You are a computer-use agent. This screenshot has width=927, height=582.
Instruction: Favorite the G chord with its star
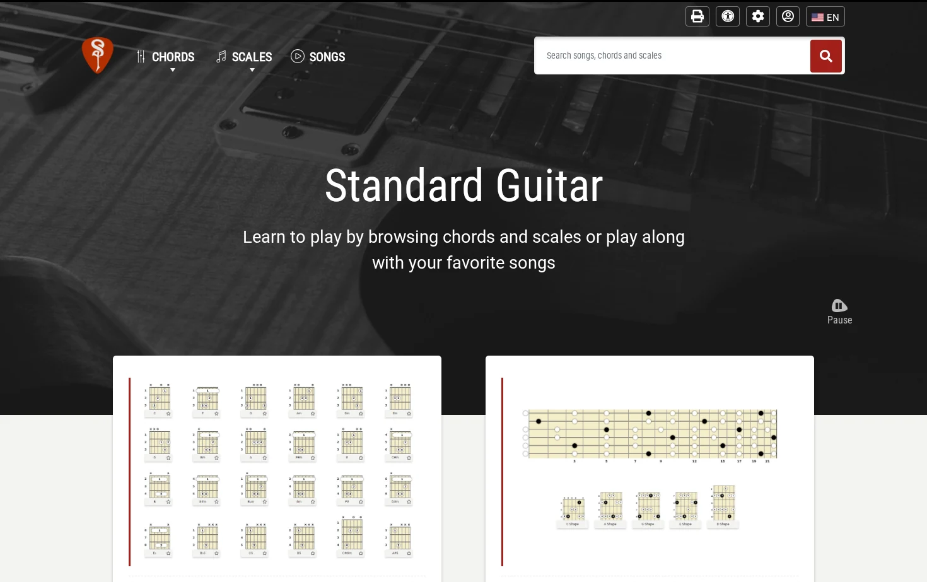coord(265,414)
